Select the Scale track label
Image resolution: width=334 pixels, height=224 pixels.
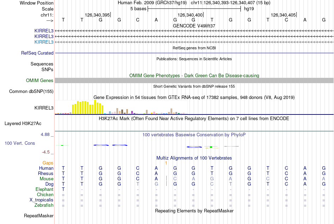(x=47, y=9)
